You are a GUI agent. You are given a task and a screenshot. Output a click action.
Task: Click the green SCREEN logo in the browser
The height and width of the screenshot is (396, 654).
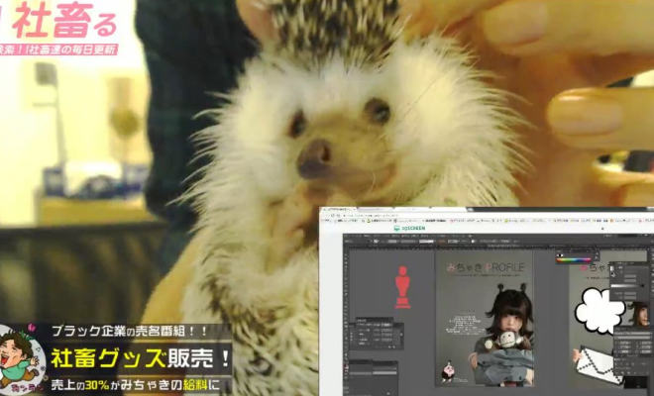click(410, 228)
